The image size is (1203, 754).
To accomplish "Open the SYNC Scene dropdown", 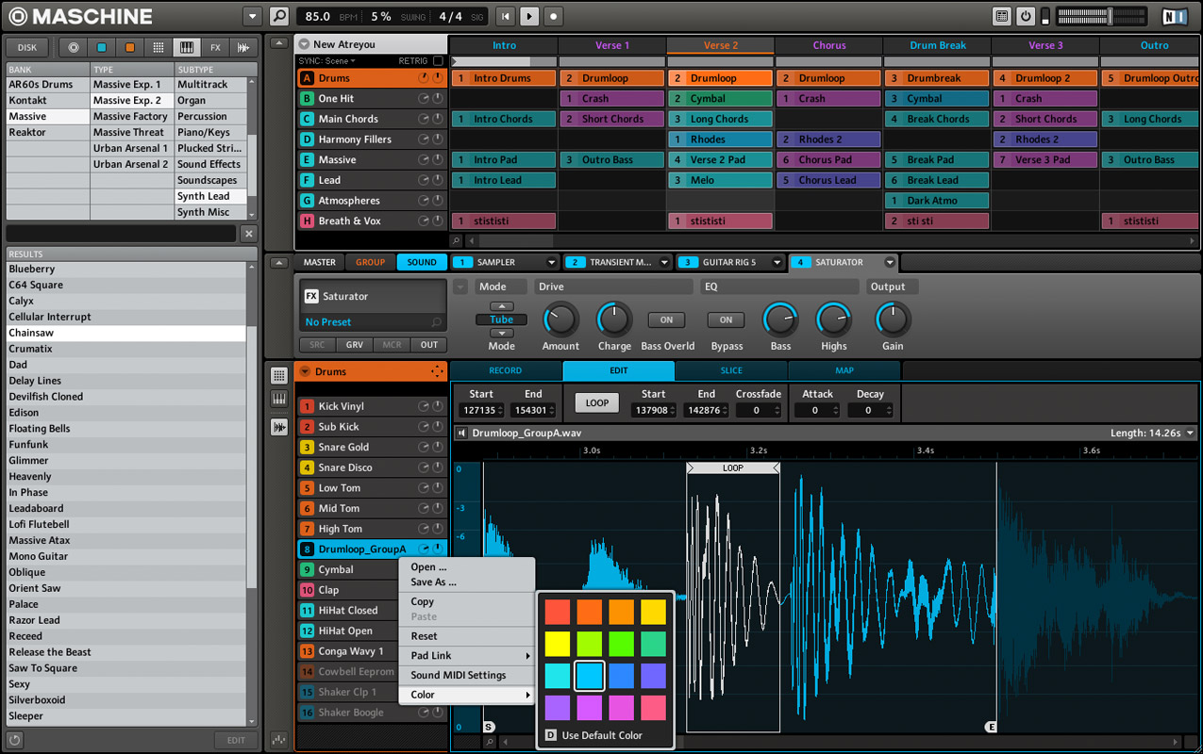I will coord(327,61).
